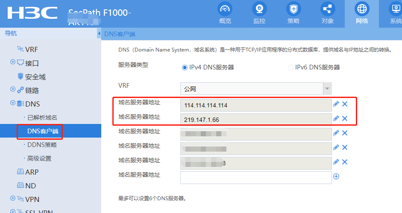Click the pencil edit icon for 219.147.1.66

(336, 118)
